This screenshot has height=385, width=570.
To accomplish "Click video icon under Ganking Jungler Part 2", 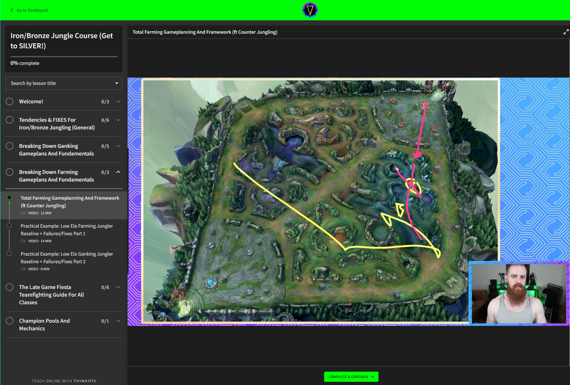I will (23, 269).
